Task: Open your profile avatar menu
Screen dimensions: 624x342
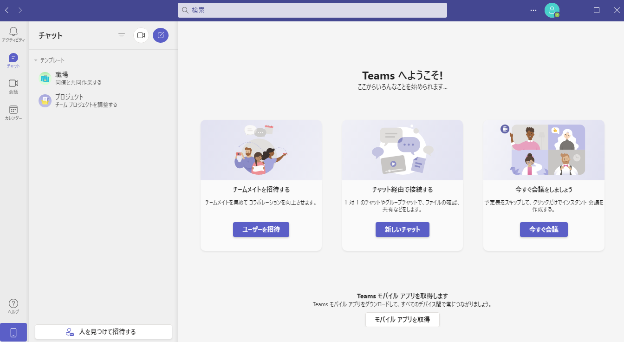Action: point(552,10)
